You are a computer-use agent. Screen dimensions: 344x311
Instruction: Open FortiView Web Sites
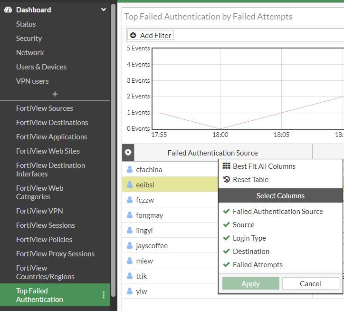[x=48, y=151]
